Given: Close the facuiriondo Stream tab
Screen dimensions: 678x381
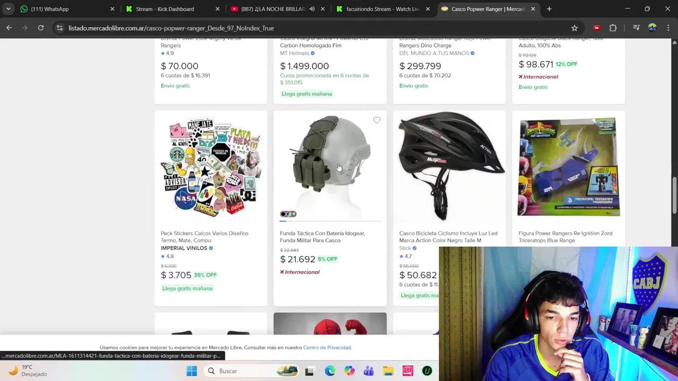Looking at the screenshot, I should point(427,9).
